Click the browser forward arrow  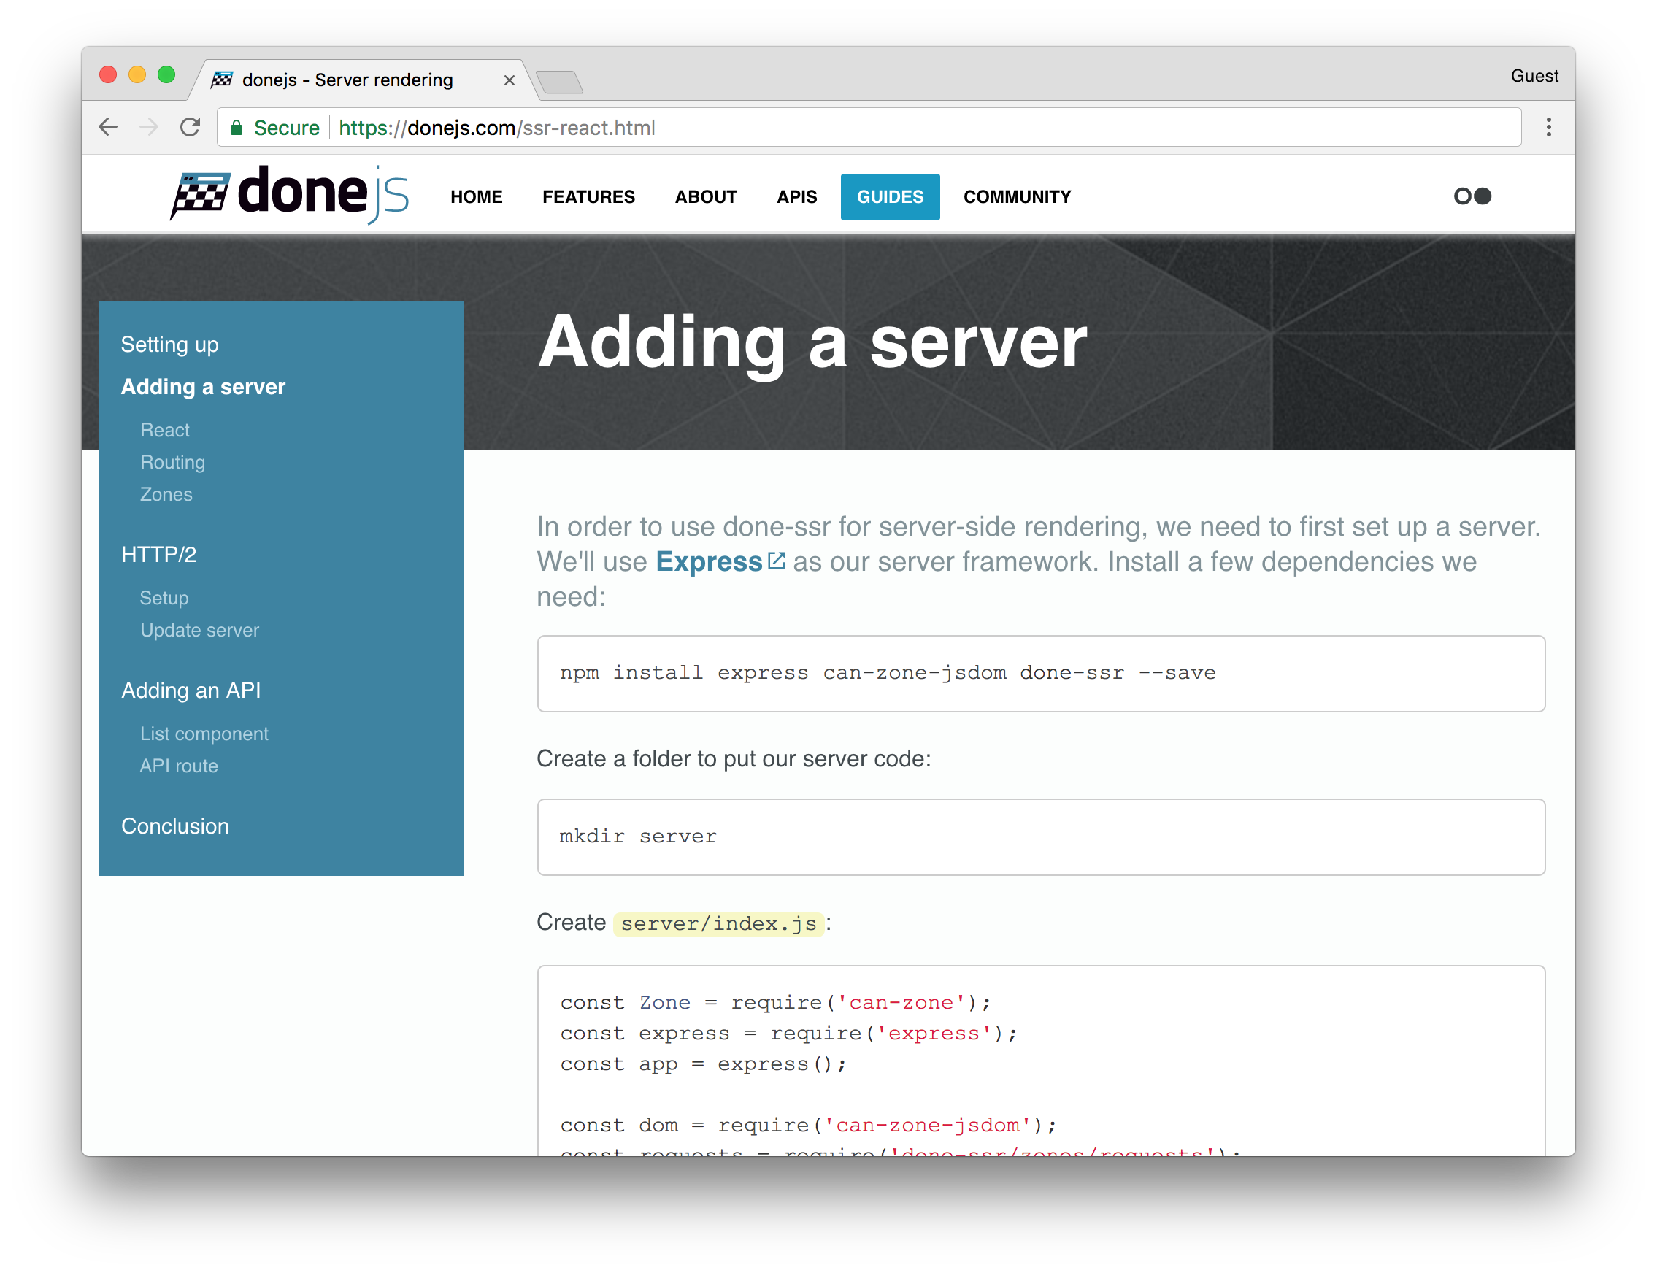149,127
